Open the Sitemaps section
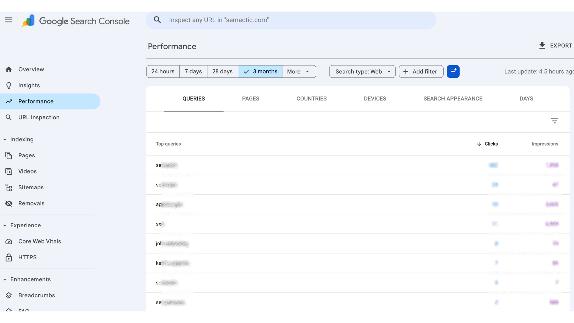 31,188
